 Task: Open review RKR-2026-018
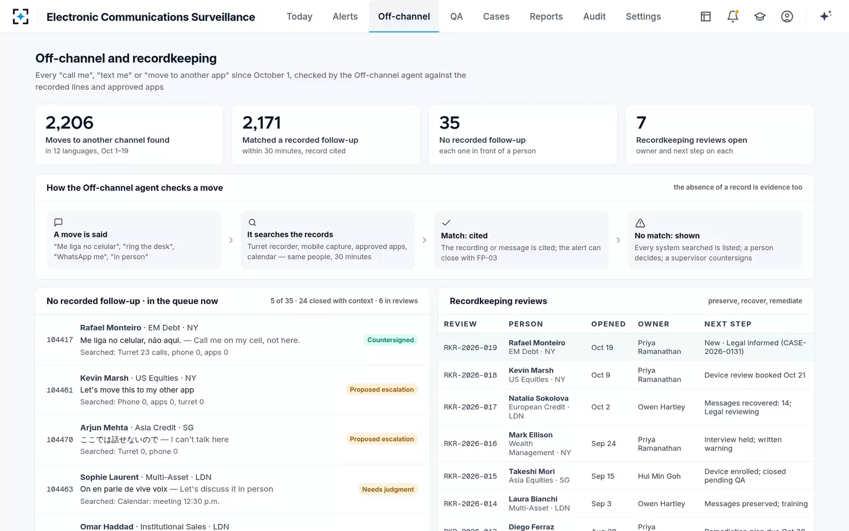point(626,375)
